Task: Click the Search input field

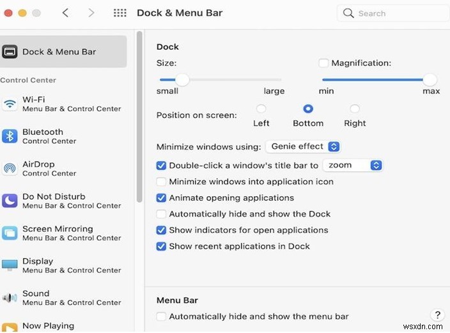Action: (393, 13)
